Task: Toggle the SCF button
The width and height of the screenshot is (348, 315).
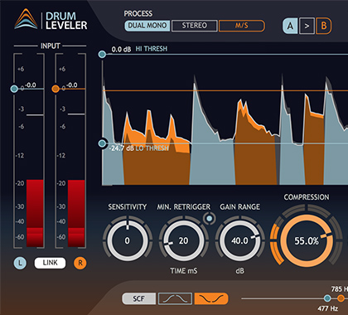Action: coord(138,298)
